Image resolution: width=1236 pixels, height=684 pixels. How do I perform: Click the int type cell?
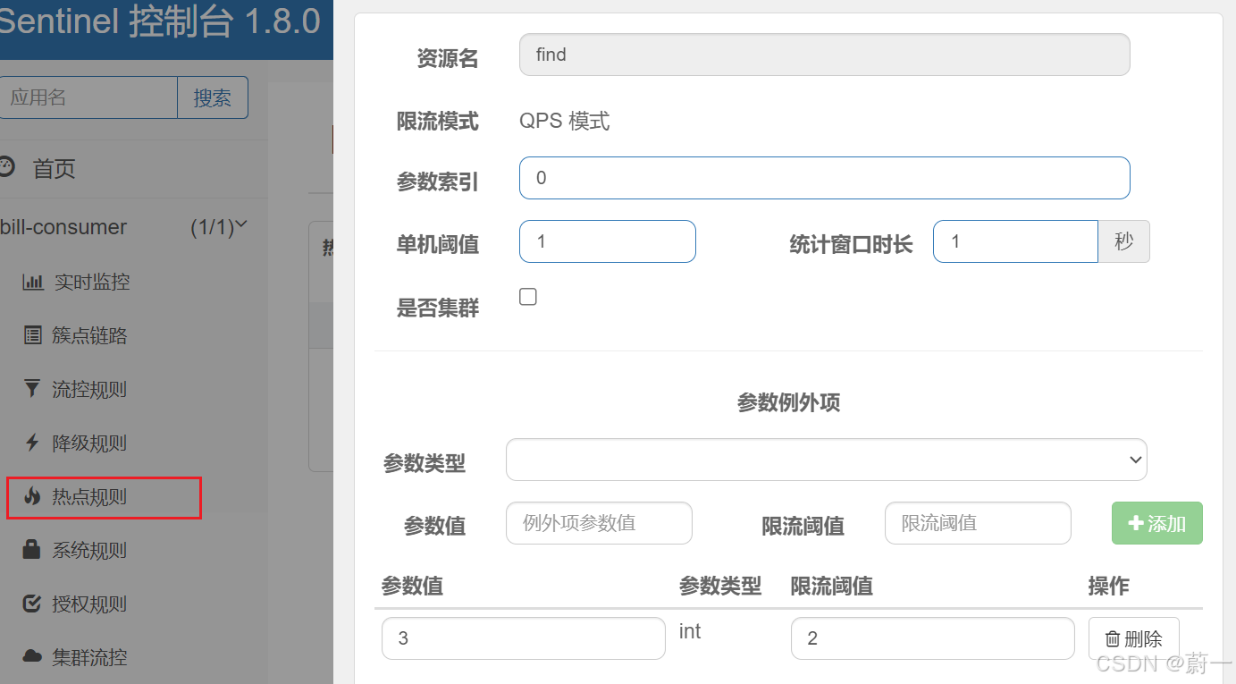click(x=690, y=631)
